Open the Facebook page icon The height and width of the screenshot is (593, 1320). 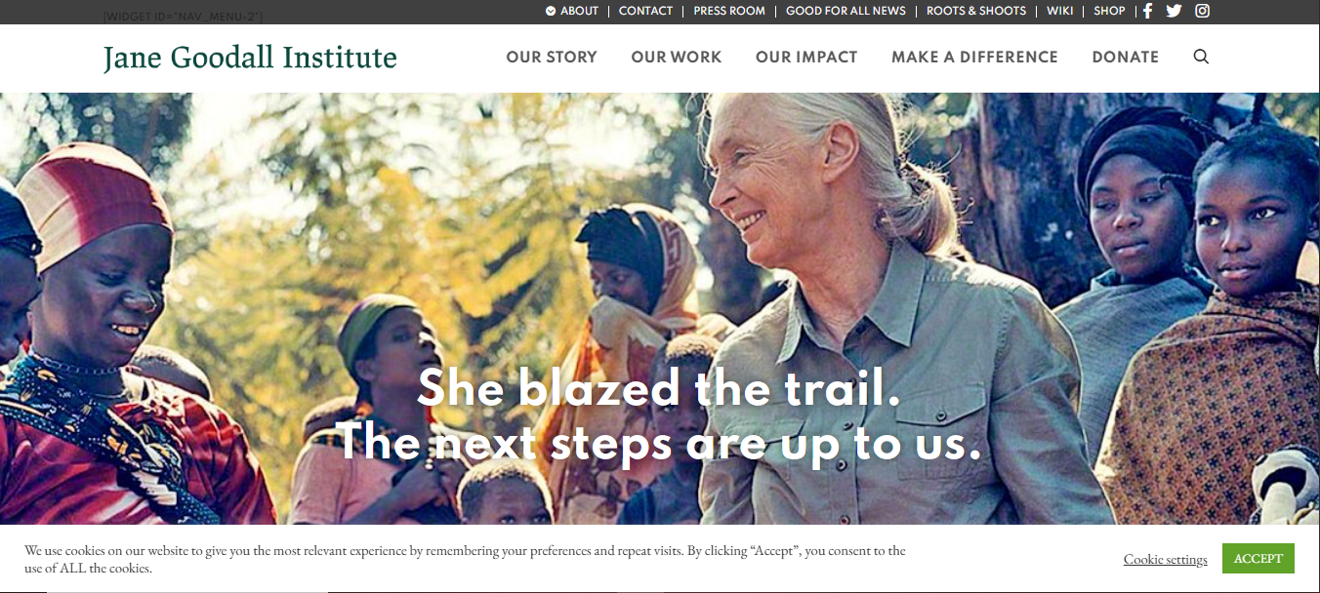tap(1148, 11)
